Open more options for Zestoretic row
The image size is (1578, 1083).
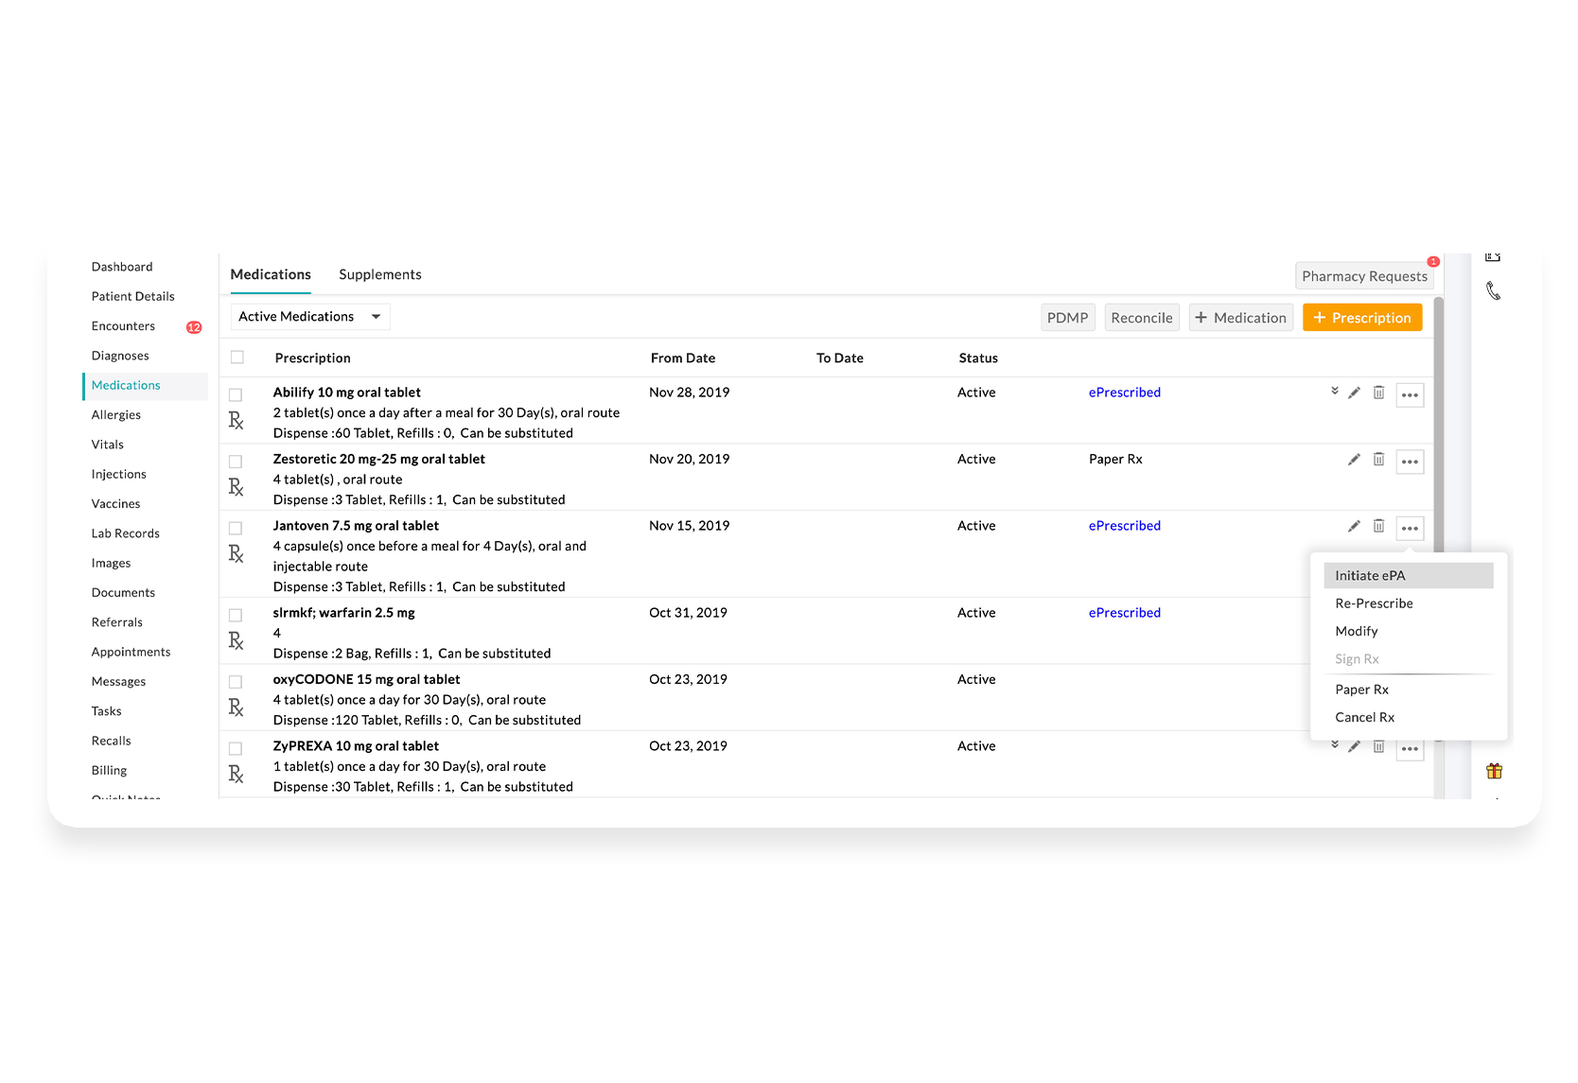point(1410,462)
